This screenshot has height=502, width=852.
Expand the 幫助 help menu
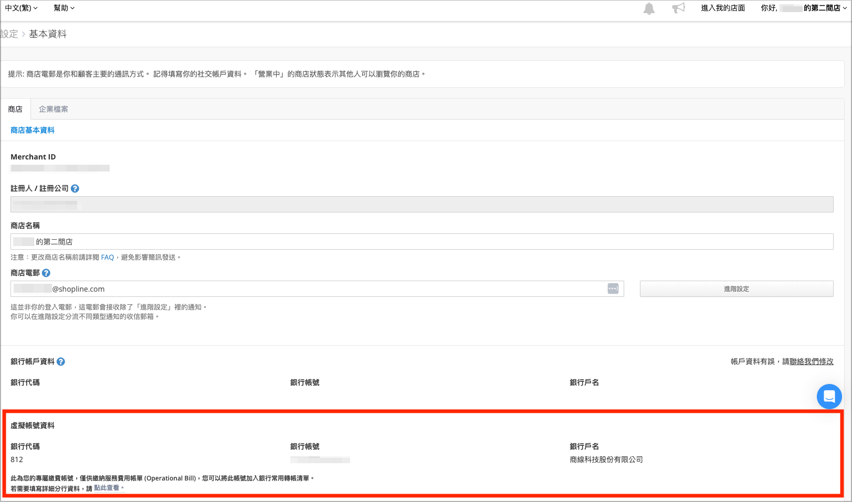[64, 8]
